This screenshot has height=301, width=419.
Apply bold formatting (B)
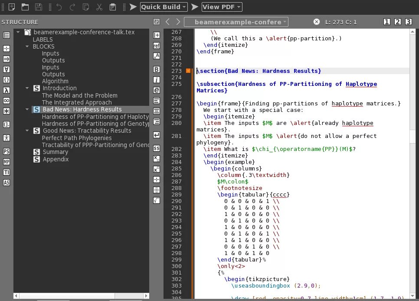(157, 69)
